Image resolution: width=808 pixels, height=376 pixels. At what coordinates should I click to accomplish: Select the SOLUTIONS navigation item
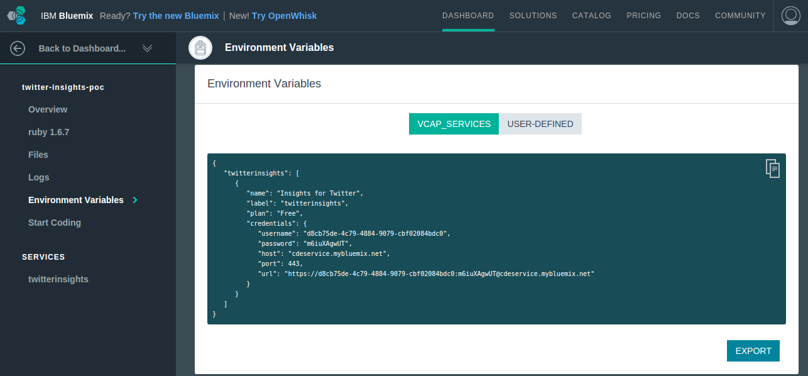tap(533, 16)
